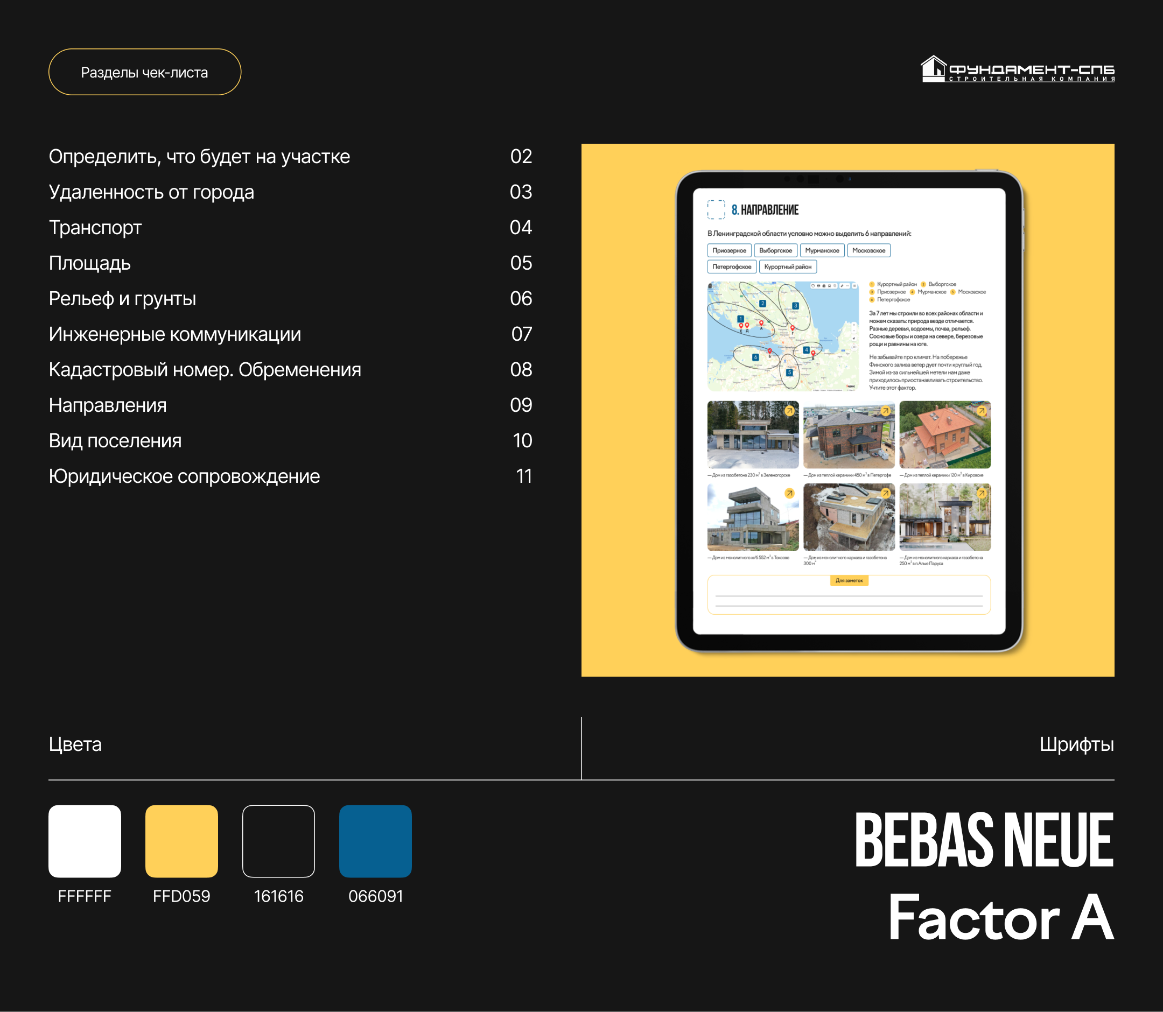Click arrow icon on the Петергоф house photo

pos(885,411)
